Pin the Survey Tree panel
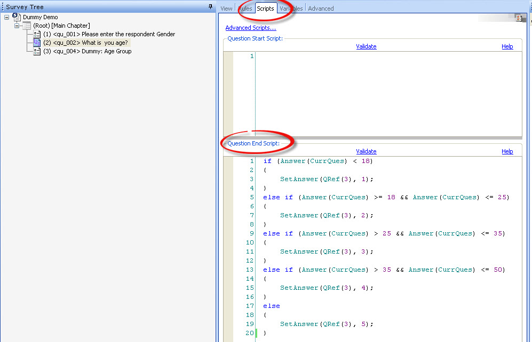Image resolution: width=532 pixels, height=342 pixels. coord(210,6)
